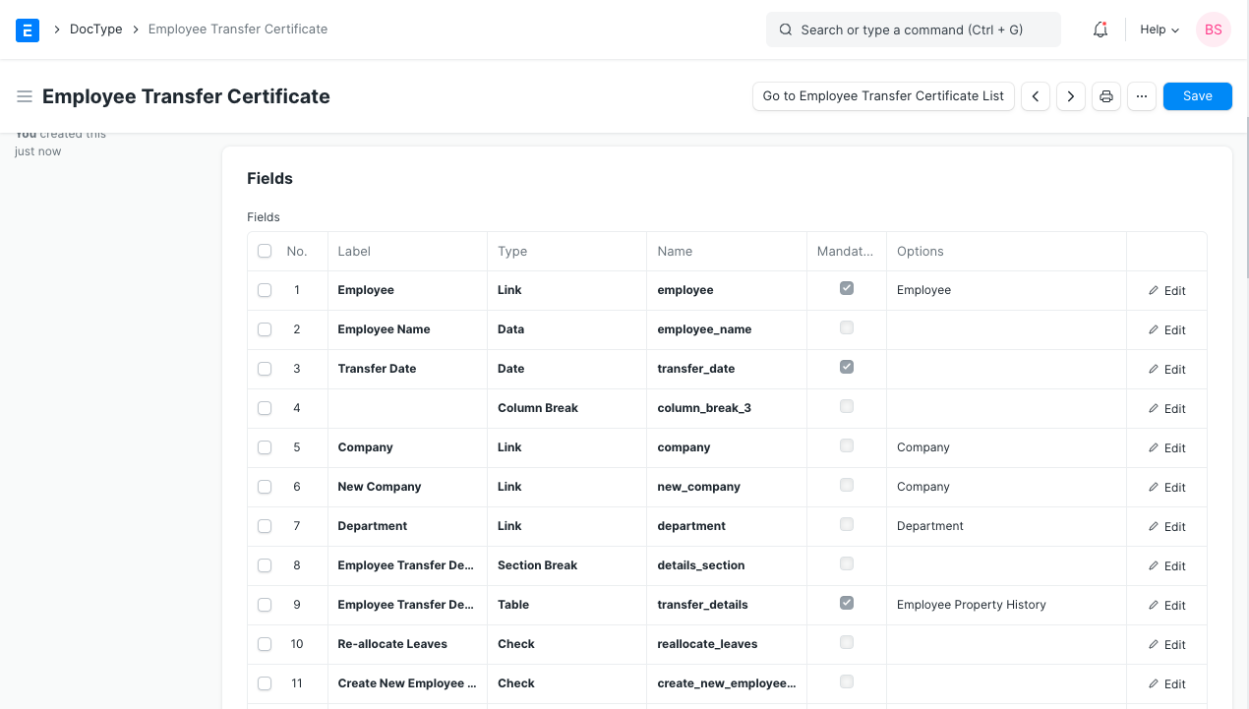
Task: Click the print icon in the toolbar
Action: tap(1105, 95)
